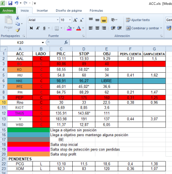This screenshot has width=172, height=174.
Task: Open the Name Box dropdown arrow
Action: pos(43,43)
